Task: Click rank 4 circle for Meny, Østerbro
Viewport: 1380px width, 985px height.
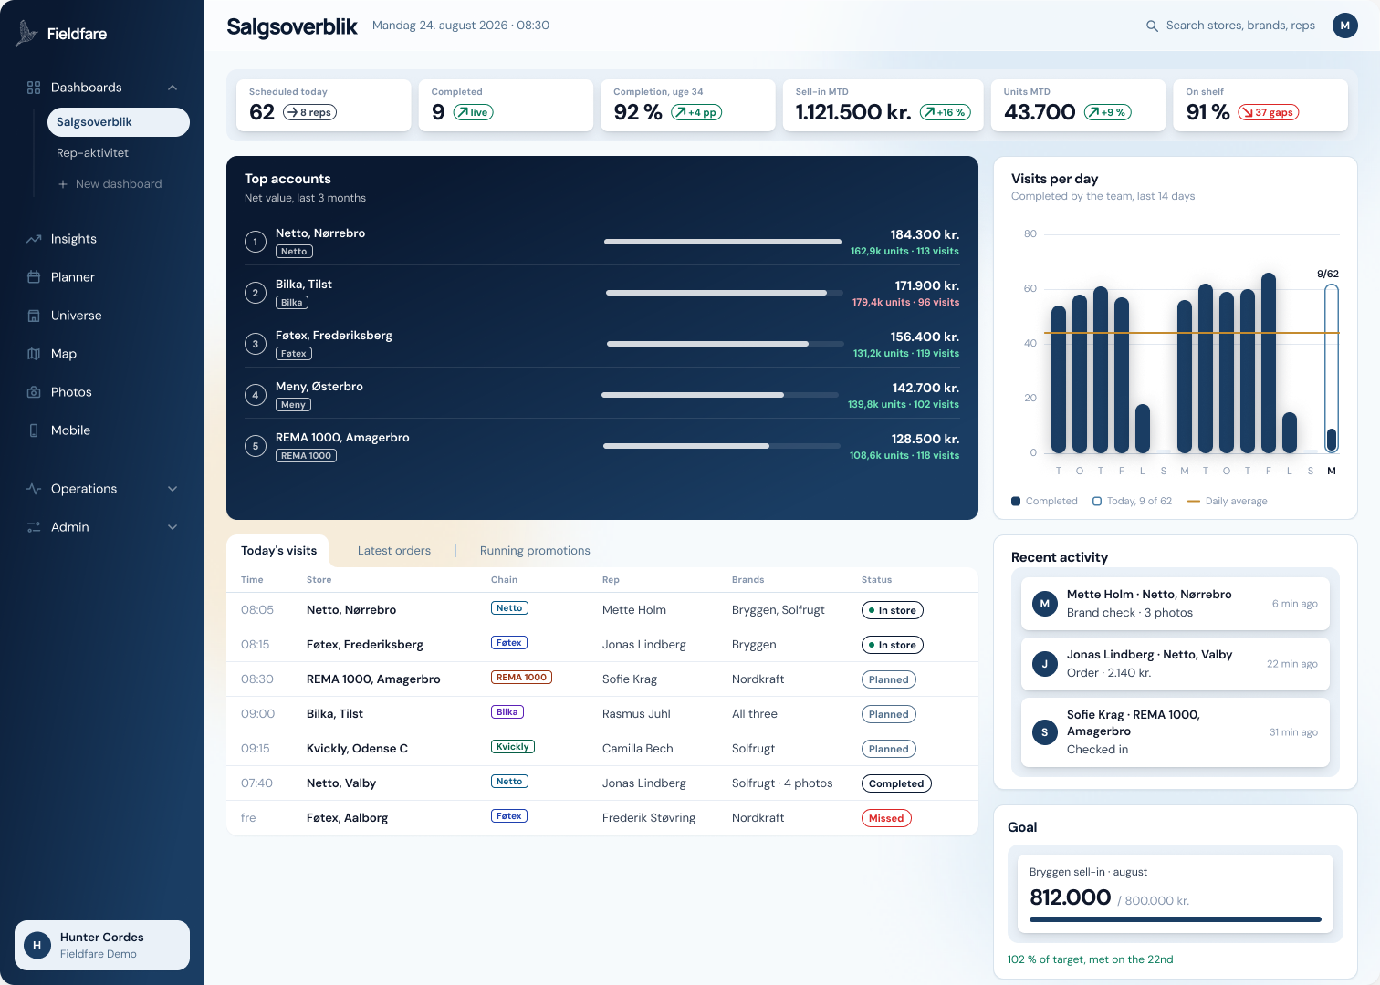Action: click(x=256, y=395)
